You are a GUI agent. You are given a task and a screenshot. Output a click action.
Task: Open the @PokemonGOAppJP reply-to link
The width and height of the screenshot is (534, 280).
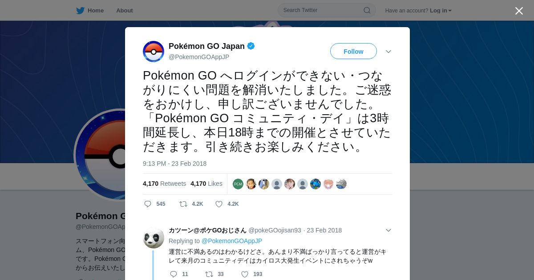(x=232, y=241)
